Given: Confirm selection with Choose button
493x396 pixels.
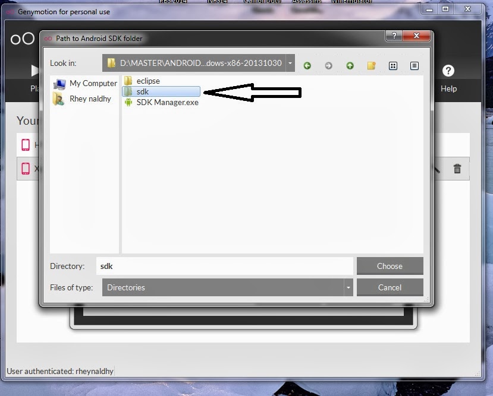Looking at the screenshot, I should pos(390,266).
